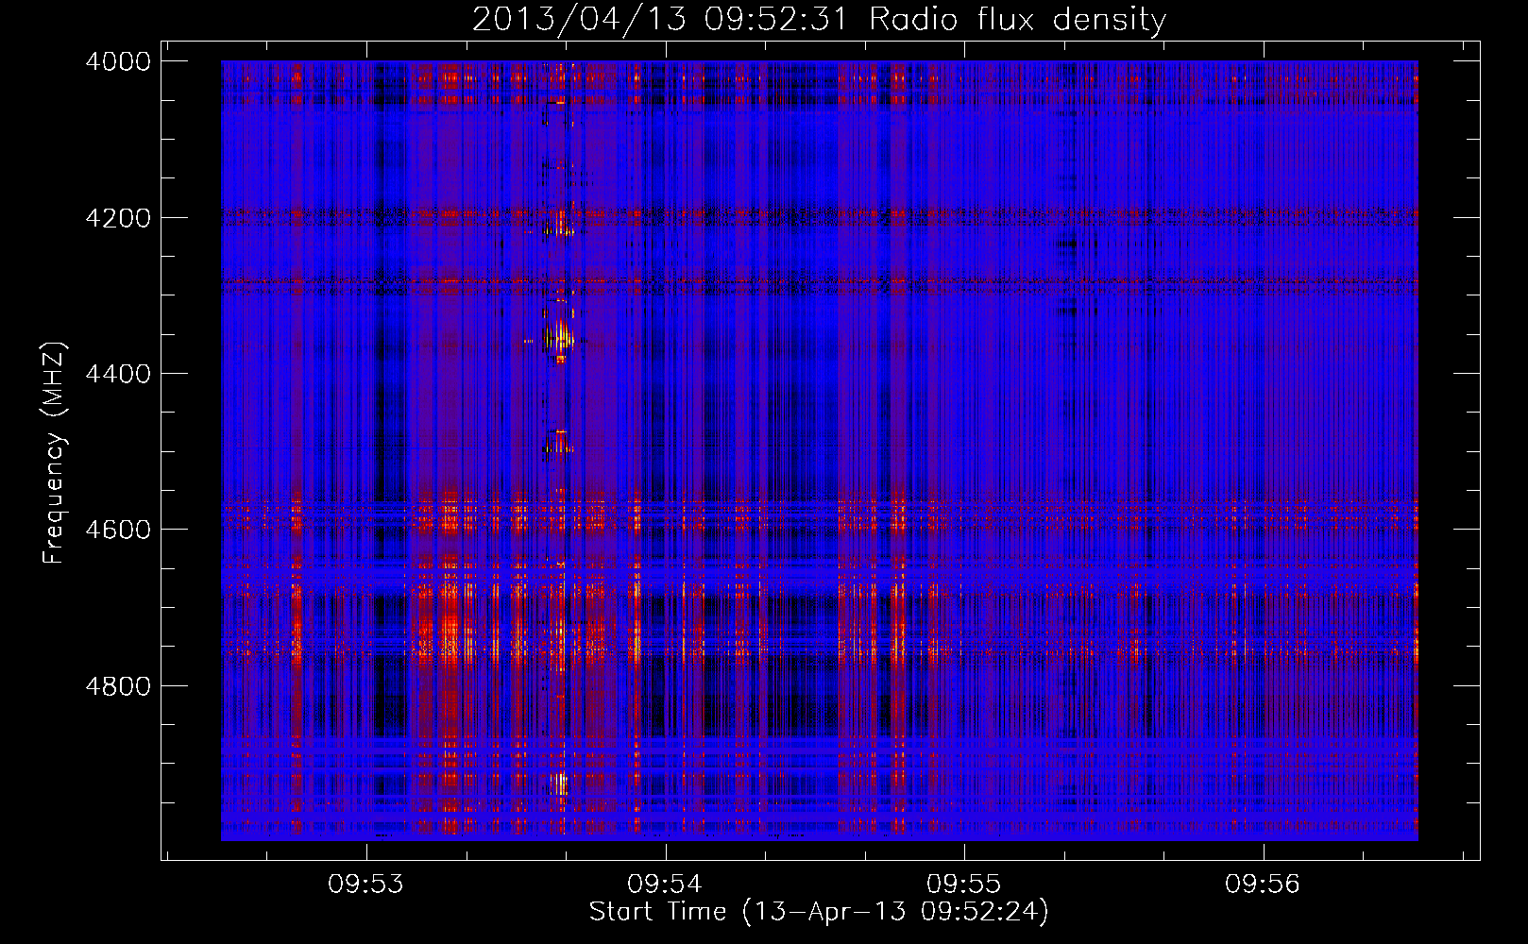Click the 09:54 time tick label
Screen dimensions: 1528x944
[665, 885]
